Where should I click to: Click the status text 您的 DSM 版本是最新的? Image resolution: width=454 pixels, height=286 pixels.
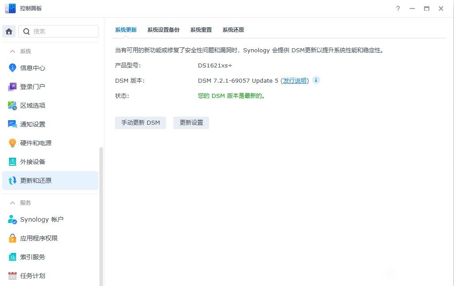point(231,96)
